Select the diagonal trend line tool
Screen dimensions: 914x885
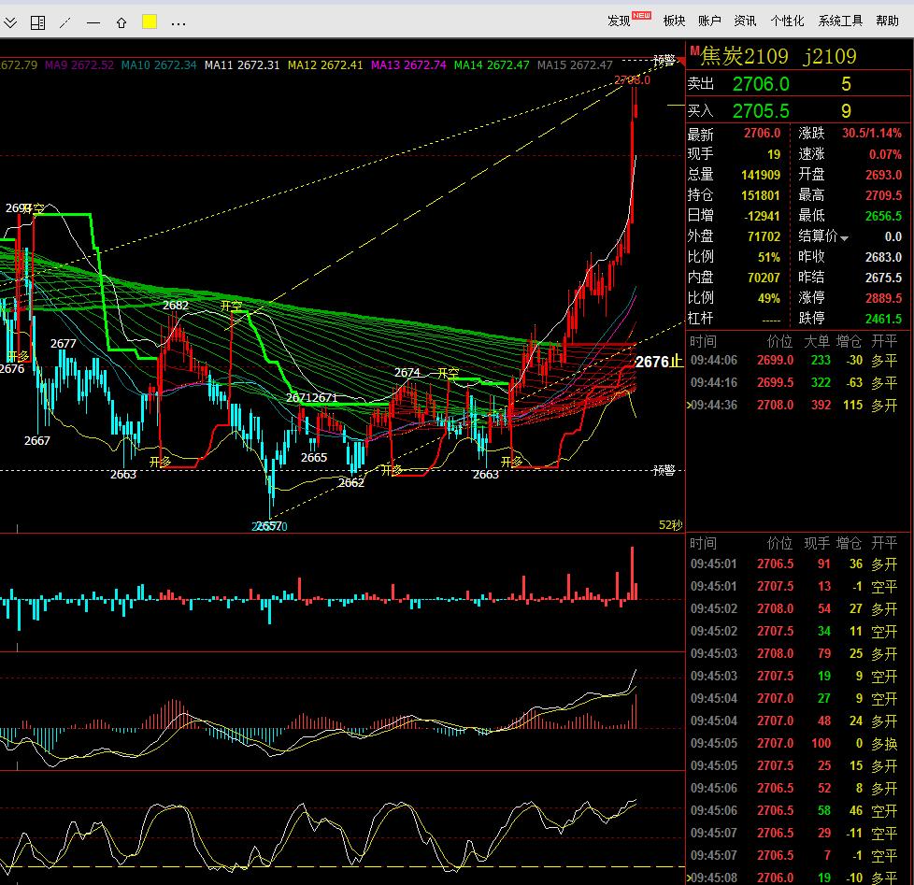click(x=65, y=22)
